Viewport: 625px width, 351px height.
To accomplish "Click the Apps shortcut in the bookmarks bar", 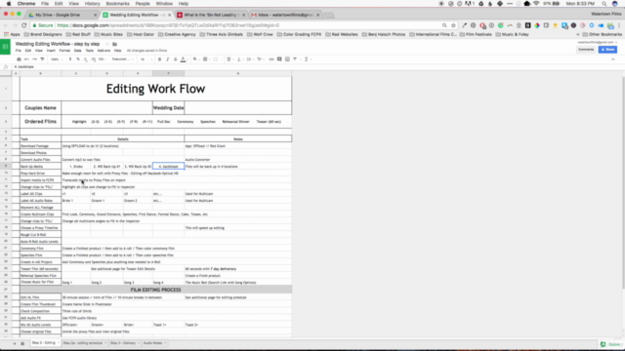I will click(x=12, y=35).
